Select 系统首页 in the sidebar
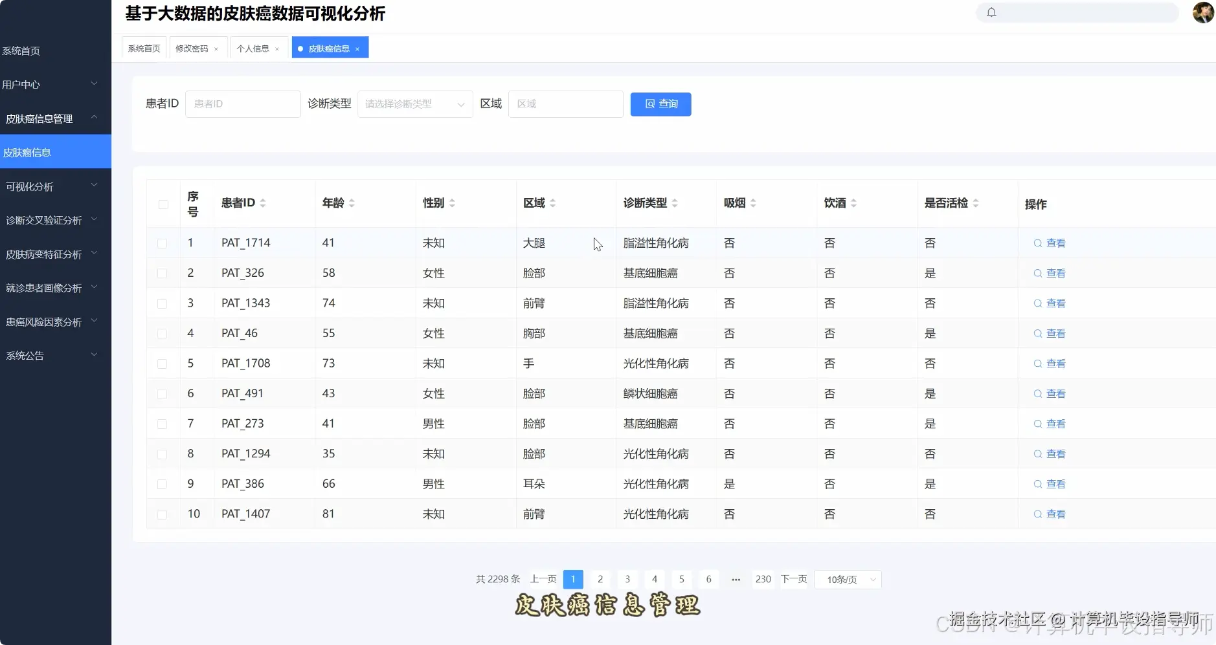The image size is (1216, 645). 21,50
